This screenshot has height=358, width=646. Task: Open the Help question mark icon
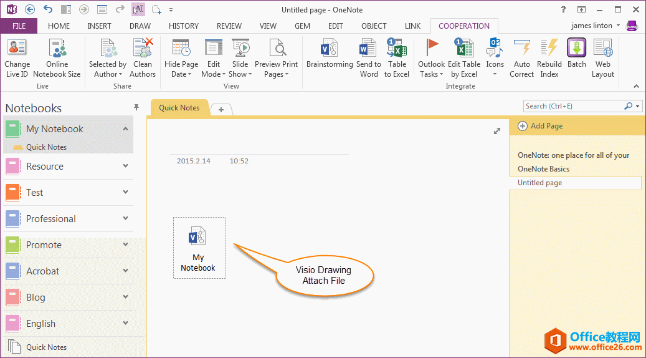tap(563, 9)
